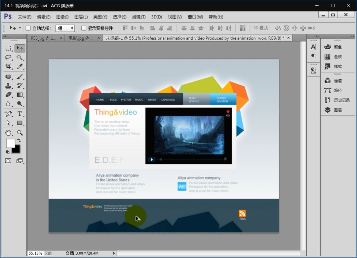
Task: Enable the 自动选择 checkbox
Action: pos(28,28)
